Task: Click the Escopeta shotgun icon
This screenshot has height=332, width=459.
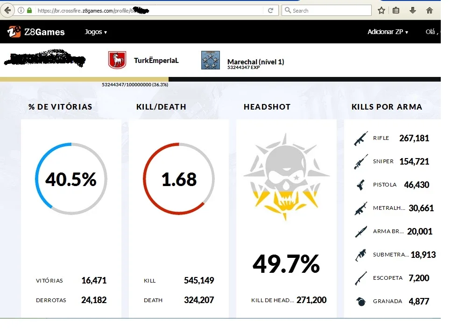Action: click(360, 278)
